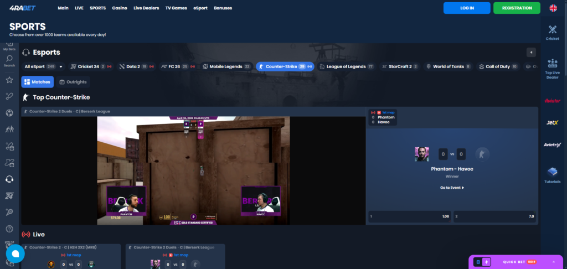Open My Bets in the left sidebar
Viewport: 567px width, 269px height.
pos(9,46)
